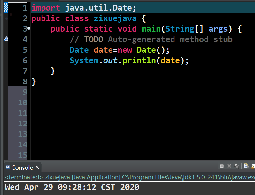Click the 'void' keyword on line 3
255x195 pixels.
coord(127,29)
